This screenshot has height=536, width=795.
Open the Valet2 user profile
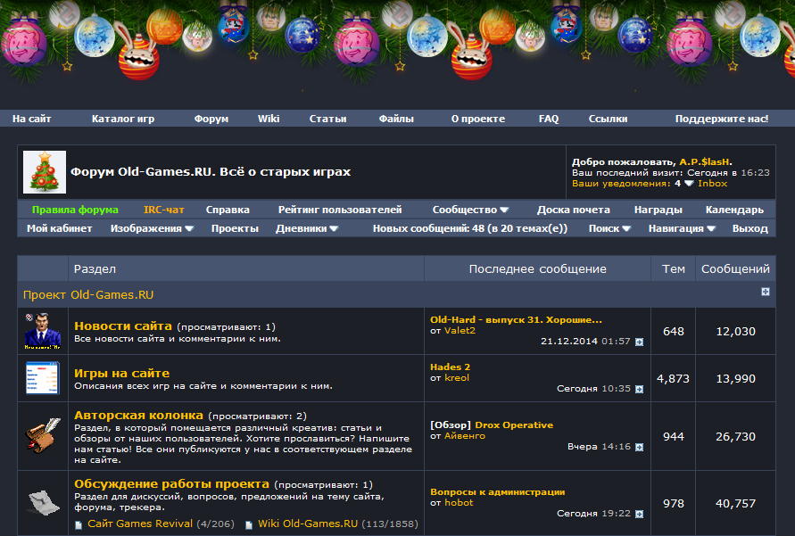click(x=460, y=330)
